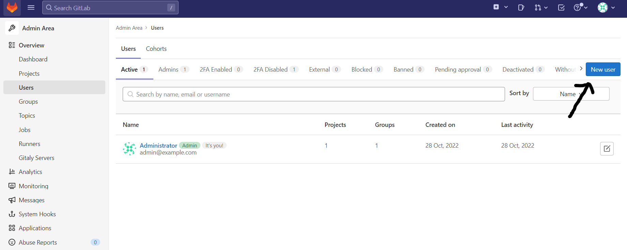Viewport: 627px width, 250px height.
Task: Focus the search by name field
Action: [x=313, y=94]
